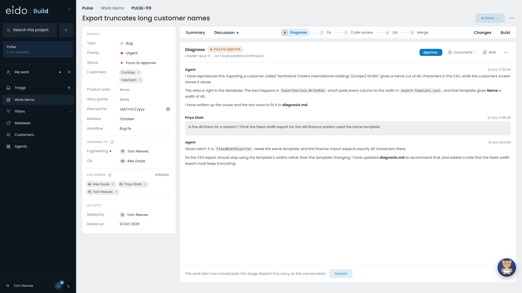The width and height of the screenshot is (522, 293).
Task: Remove follower Priya Shah
Action: [145, 184]
